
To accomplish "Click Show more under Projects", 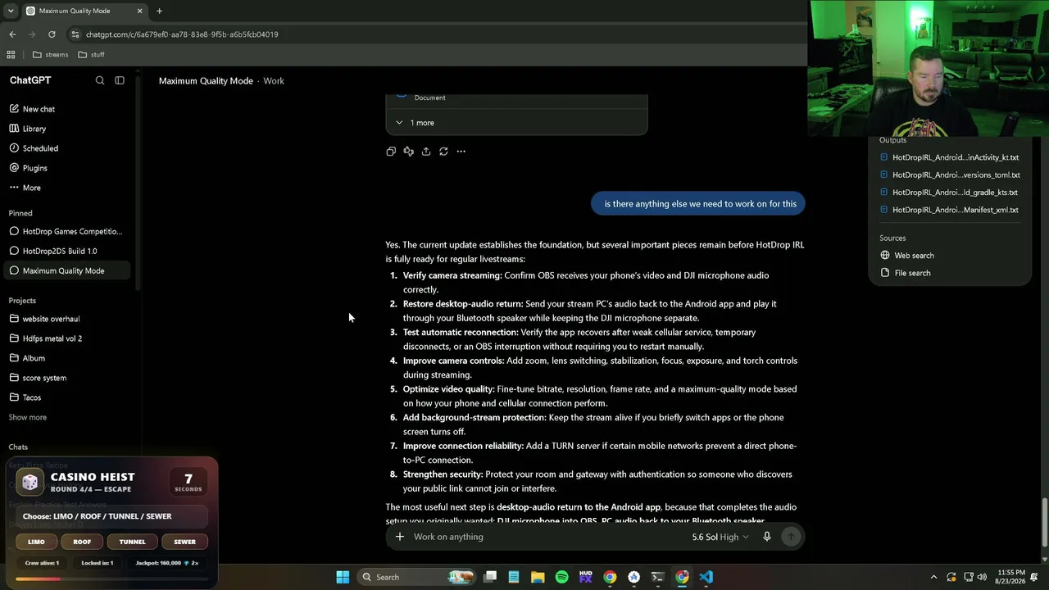I will click(x=28, y=417).
